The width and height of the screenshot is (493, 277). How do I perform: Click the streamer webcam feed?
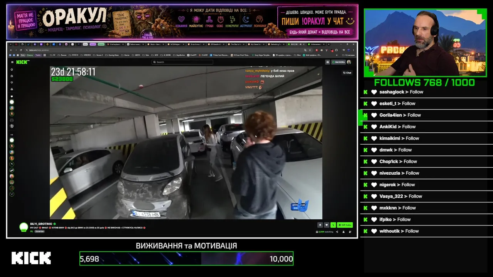point(425,42)
